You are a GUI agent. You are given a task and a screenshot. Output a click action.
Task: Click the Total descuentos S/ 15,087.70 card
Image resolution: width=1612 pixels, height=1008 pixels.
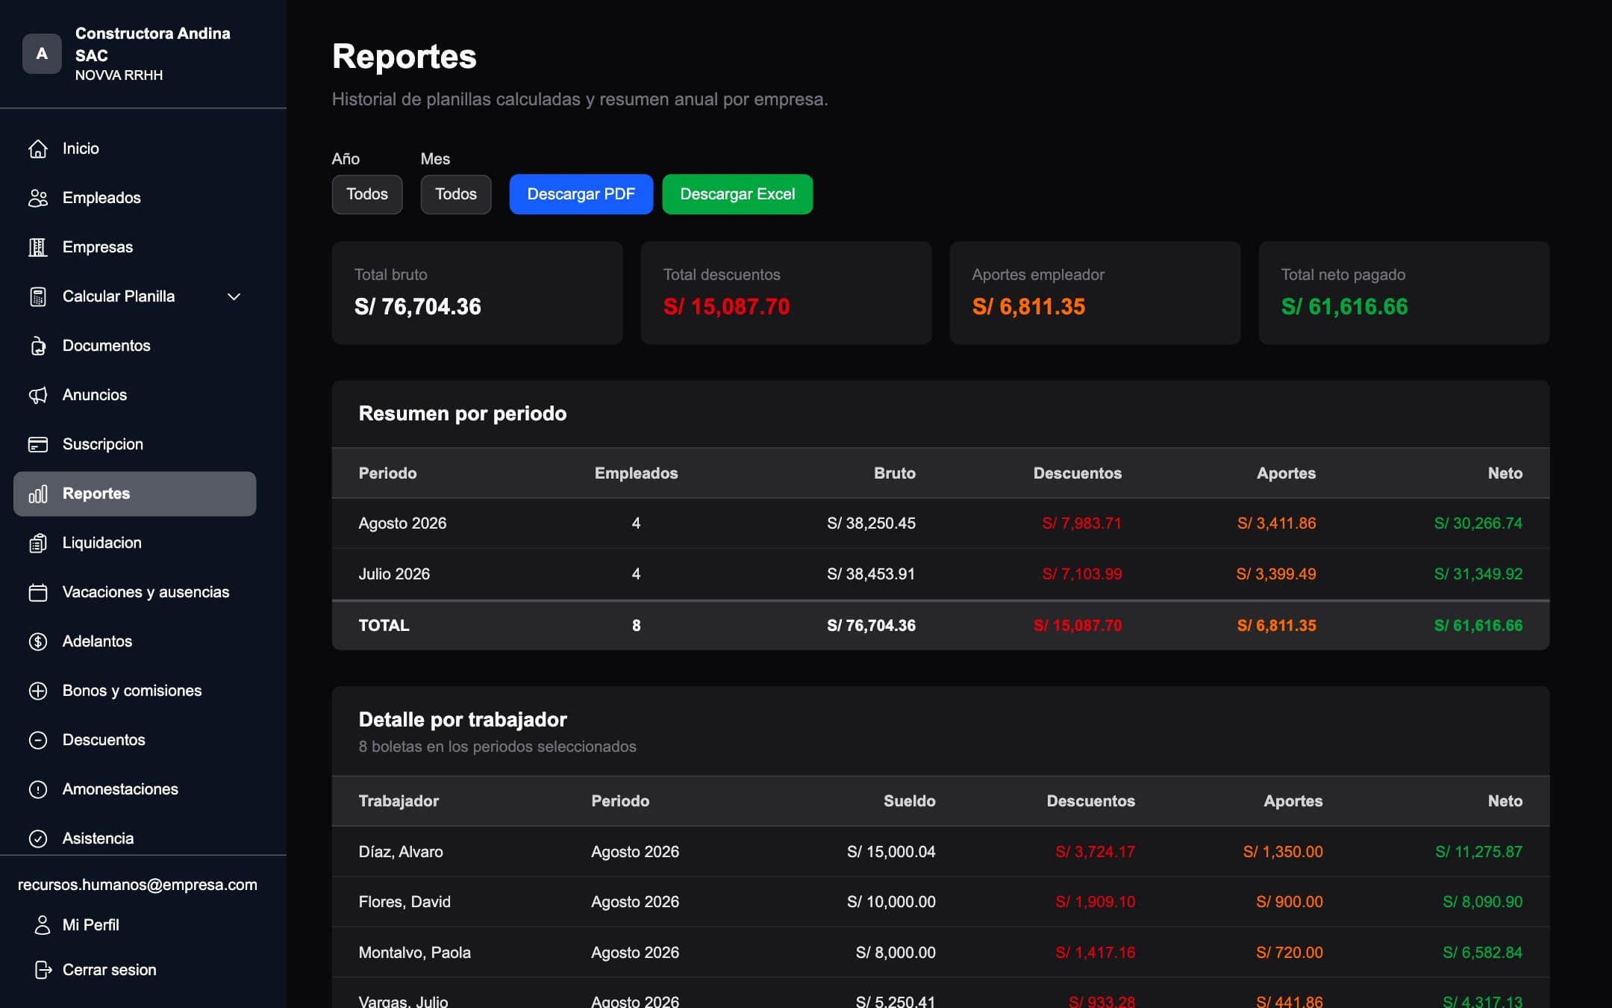coord(786,293)
